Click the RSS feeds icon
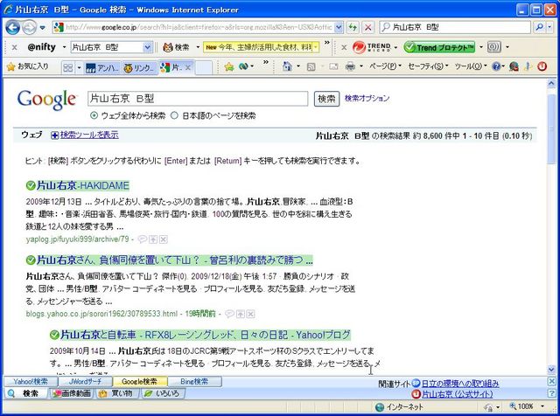This screenshot has height=416, width=560. [x=311, y=66]
